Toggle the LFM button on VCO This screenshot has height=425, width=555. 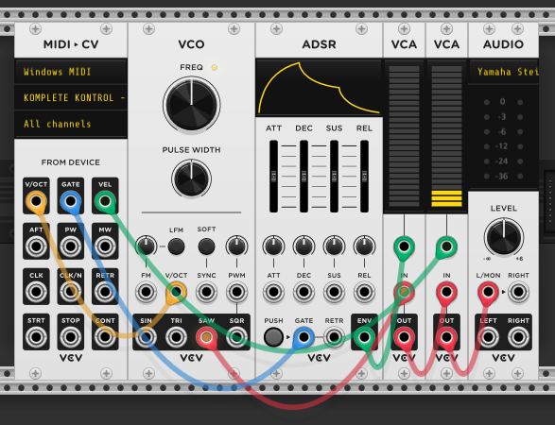[x=176, y=246]
